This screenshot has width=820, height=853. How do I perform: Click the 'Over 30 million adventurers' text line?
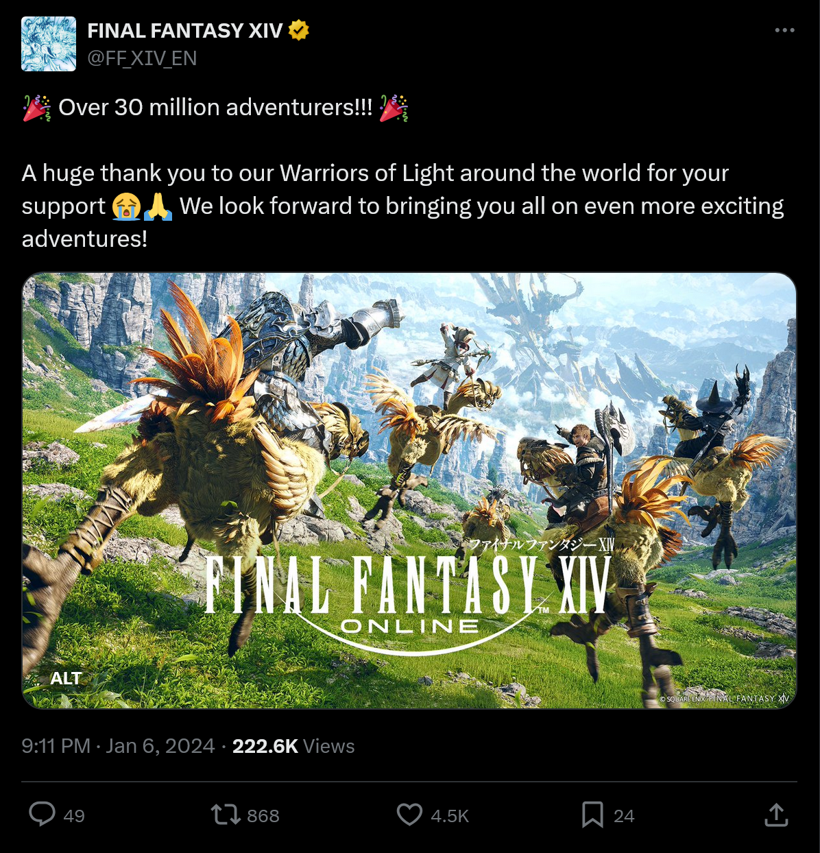[x=215, y=108]
